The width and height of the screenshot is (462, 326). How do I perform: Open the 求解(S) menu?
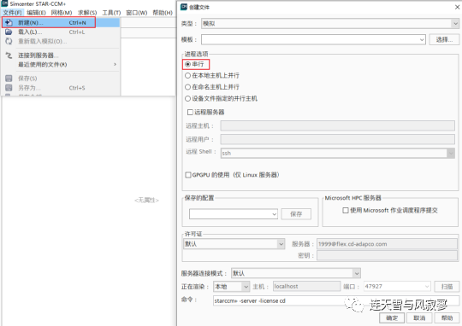click(87, 13)
